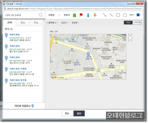The height and width of the screenshot is (123, 148).
Task: Zoom out the map with minus button
Action: (130, 39)
